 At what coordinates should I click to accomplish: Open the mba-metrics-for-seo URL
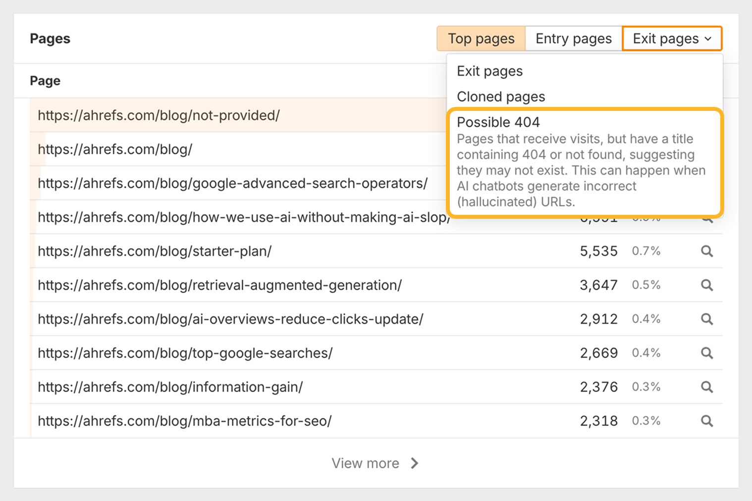(x=184, y=421)
